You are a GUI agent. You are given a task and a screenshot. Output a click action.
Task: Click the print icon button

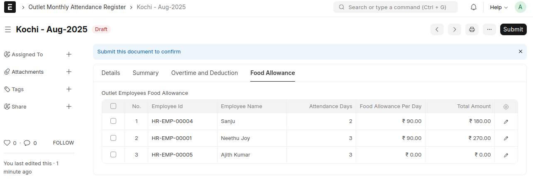tap(472, 29)
